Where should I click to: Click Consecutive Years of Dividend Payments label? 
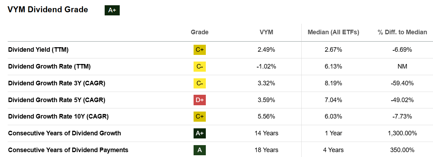coord(68,150)
